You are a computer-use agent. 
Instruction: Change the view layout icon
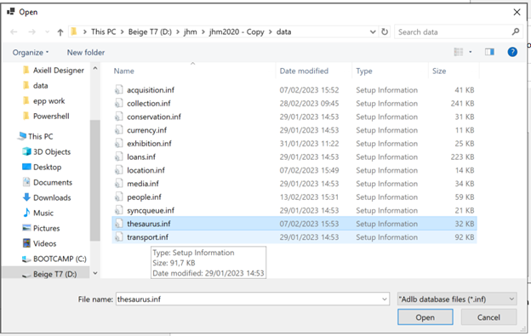point(458,52)
